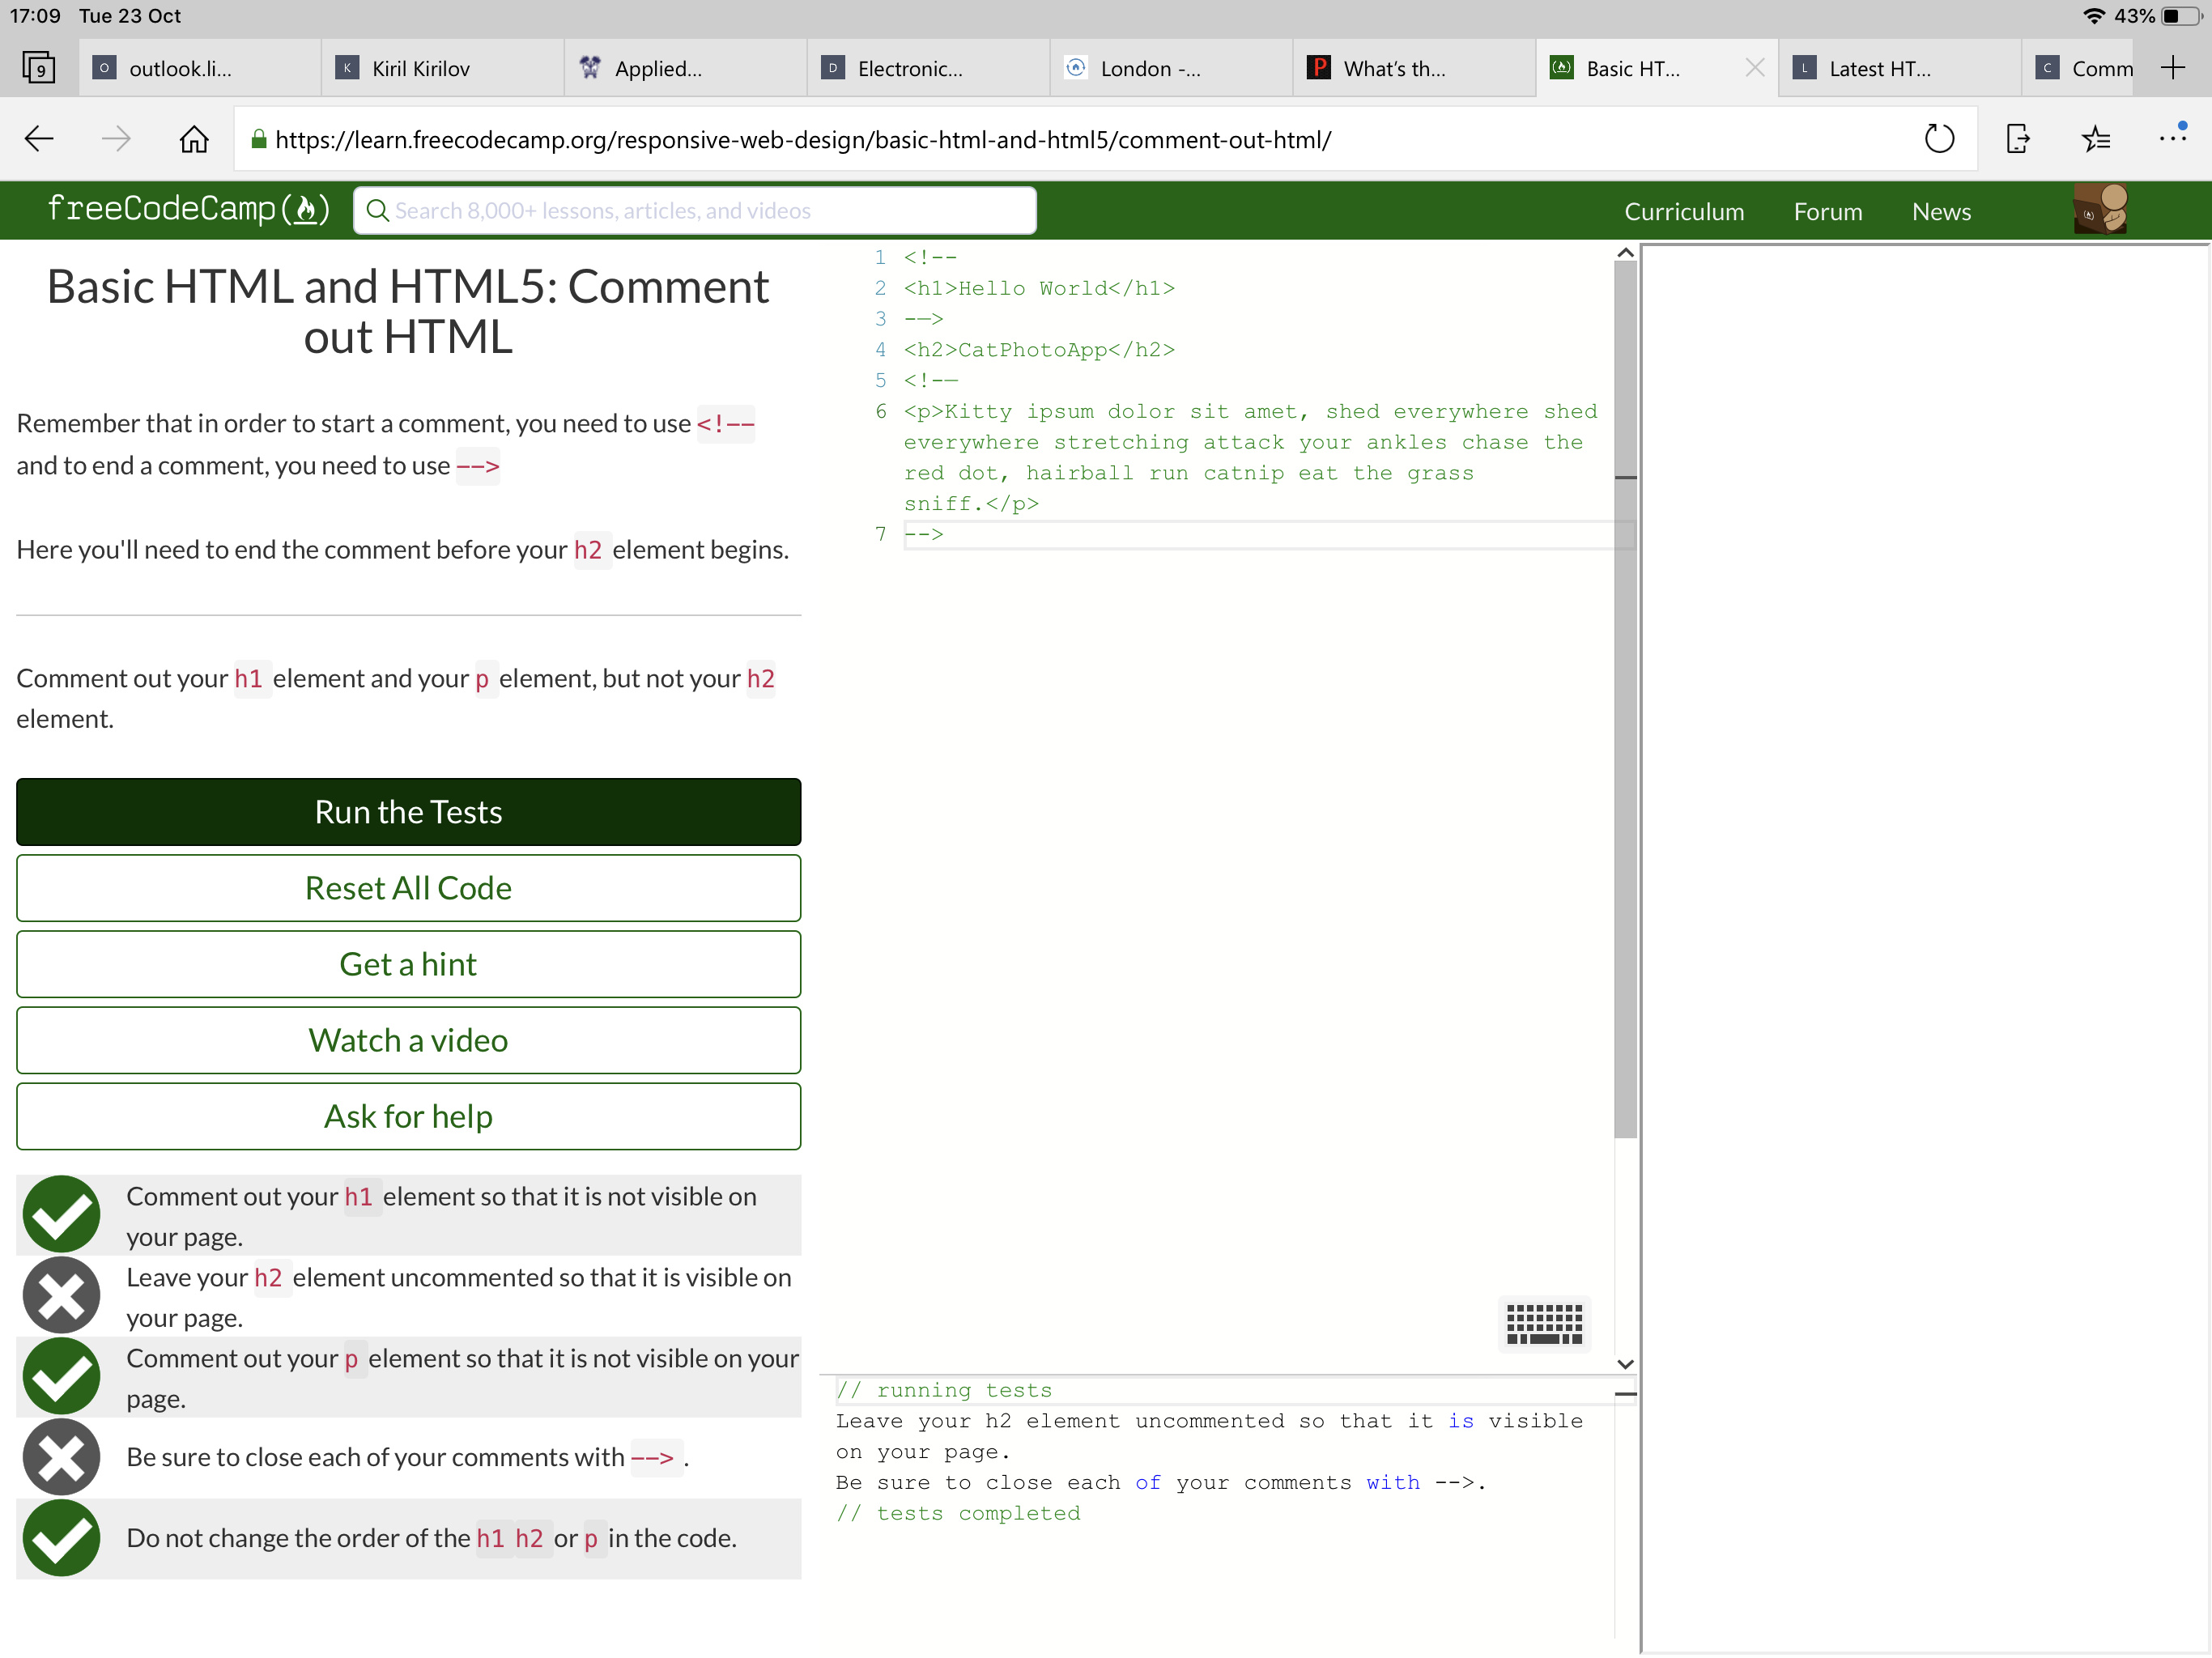Click the editor vertical scrollbar thumb
Screen dimensions: 2212x1658
pos(1624,700)
